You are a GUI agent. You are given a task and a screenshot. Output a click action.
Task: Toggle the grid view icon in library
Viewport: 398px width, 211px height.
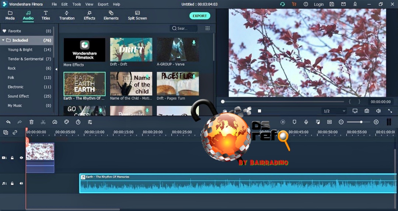pos(207,28)
